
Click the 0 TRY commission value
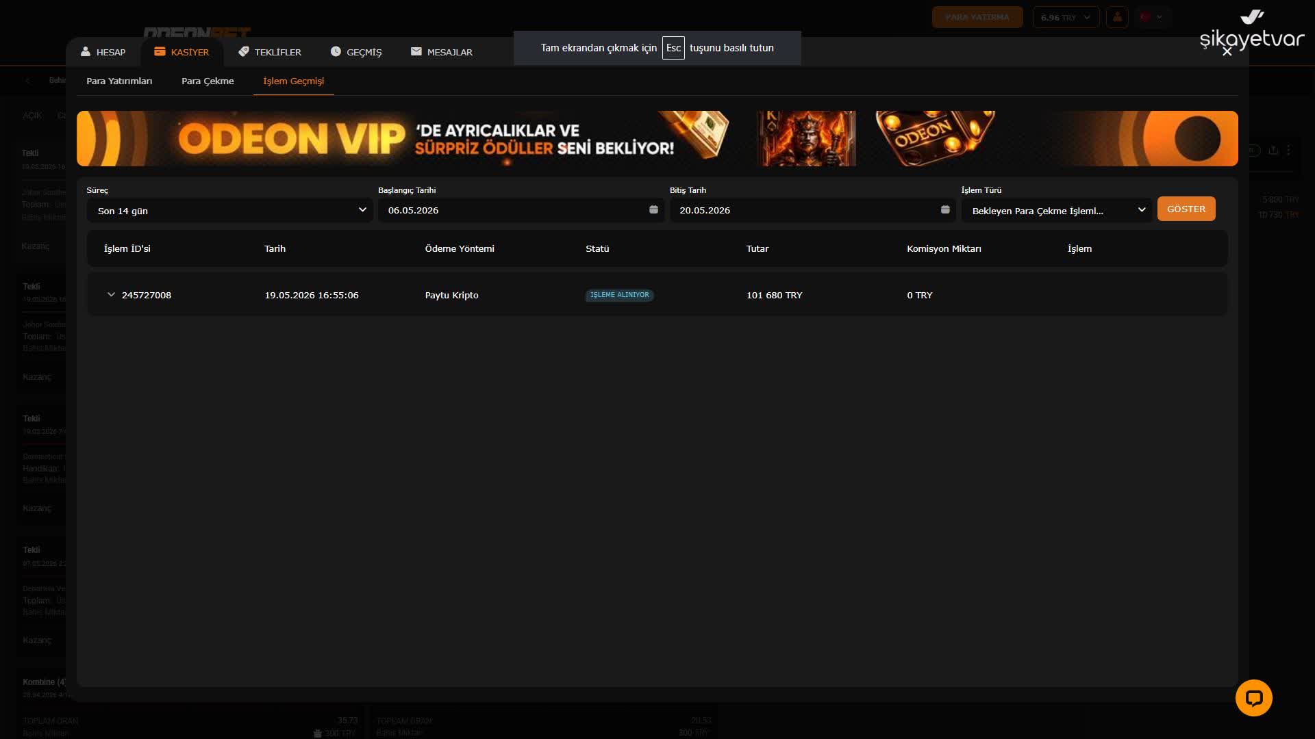point(920,295)
